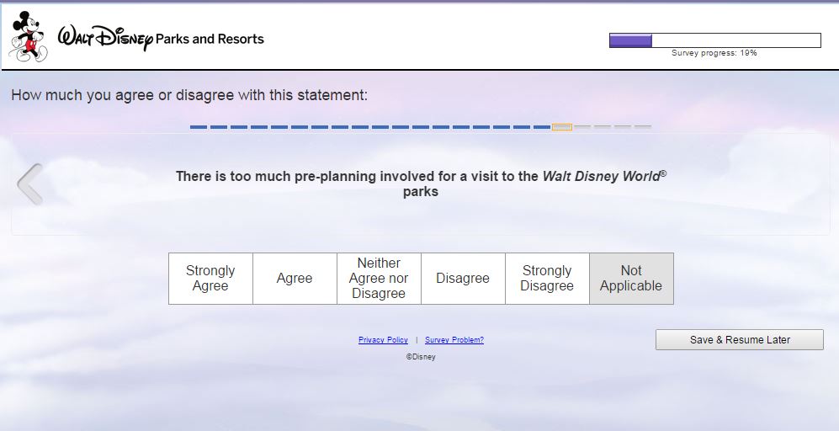Click the last gray question step dash
Viewport: 839px width, 431px height.
(643, 127)
